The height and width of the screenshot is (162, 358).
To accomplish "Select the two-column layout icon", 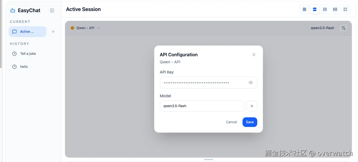I will pyautogui.click(x=325, y=9).
